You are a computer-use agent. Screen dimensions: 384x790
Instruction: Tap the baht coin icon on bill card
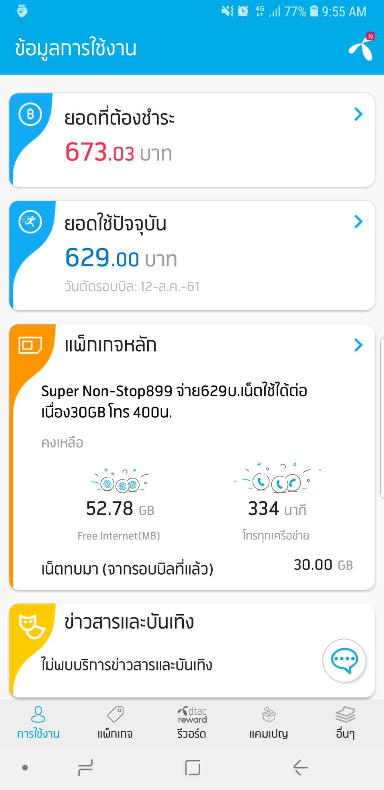pos(30,115)
